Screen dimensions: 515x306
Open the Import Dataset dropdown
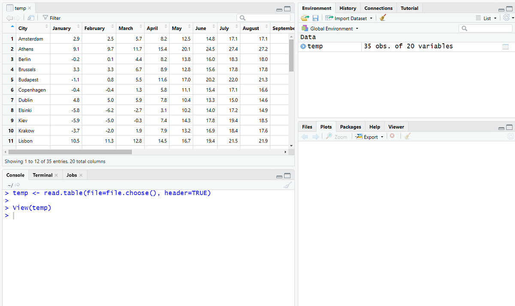pyautogui.click(x=371, y=18)
